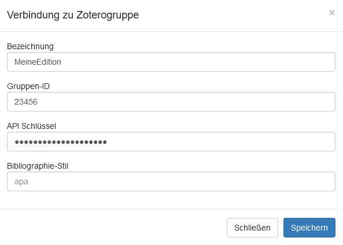Viewport: 343px width, 245px height.
Task: Select the empty area right of the API key dots
Action: 221,142
